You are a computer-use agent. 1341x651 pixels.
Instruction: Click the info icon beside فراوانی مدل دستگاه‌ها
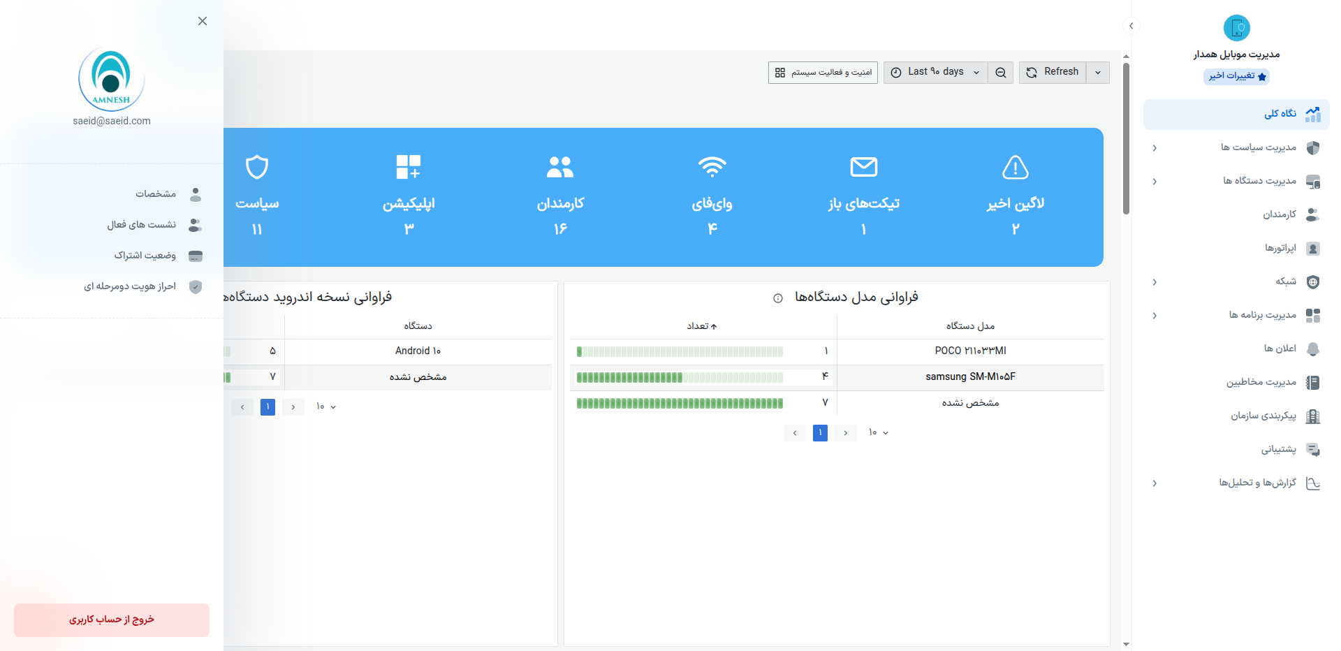[778, 298]
